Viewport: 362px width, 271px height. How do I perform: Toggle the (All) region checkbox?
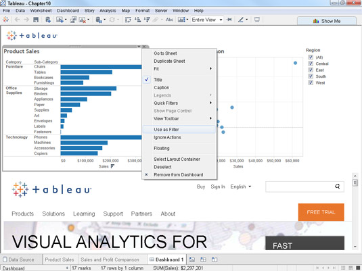click(311, 57)
